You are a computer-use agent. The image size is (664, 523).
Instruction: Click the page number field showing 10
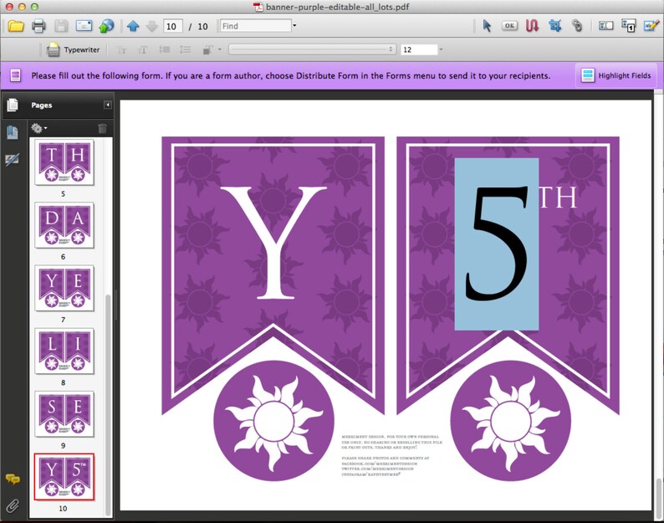point(173,26)
